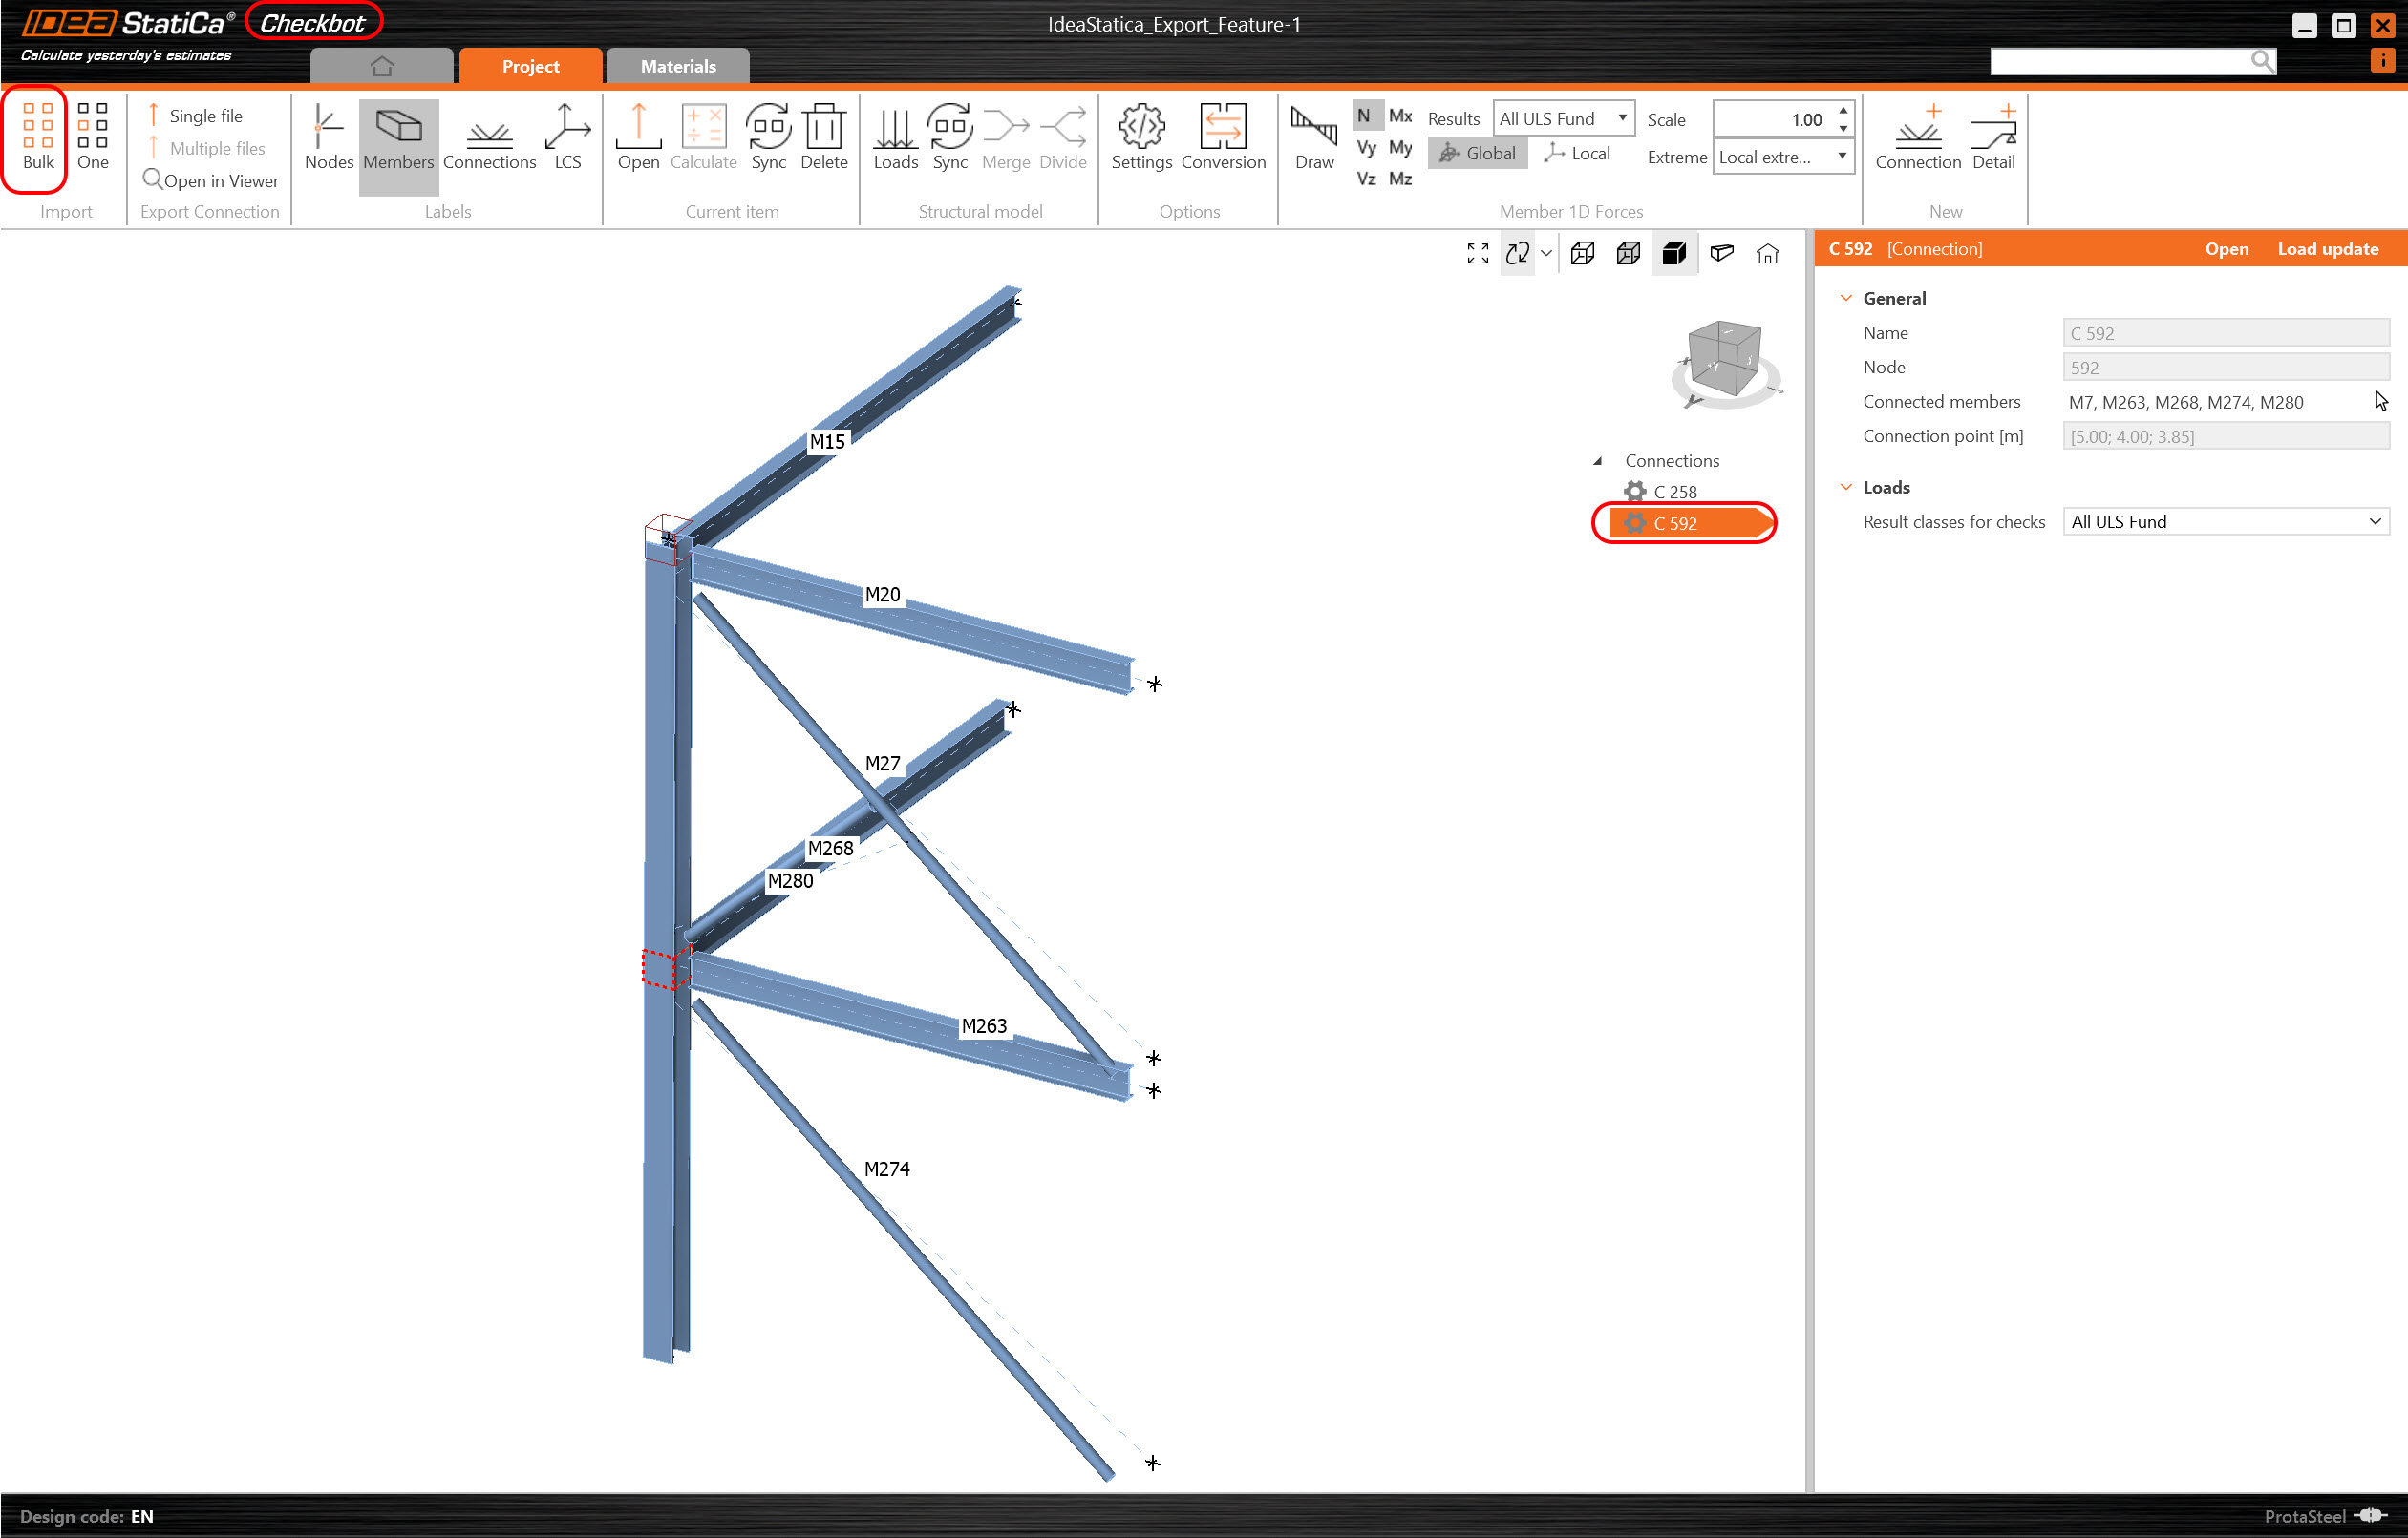Screen dimensions: 2408x1538
Task: Enable the Mz force component
Action: click(1400, 179)
